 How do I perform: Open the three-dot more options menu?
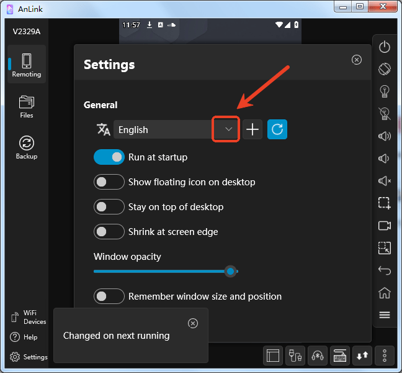point(385,356)
